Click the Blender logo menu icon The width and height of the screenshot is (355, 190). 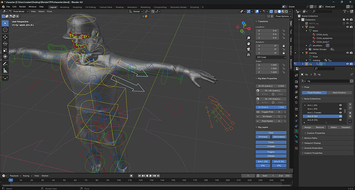3,7
